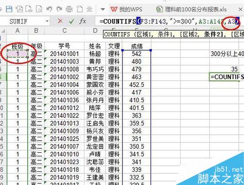
Task: Click the 班级 header cell
Action: pos(18,46)
